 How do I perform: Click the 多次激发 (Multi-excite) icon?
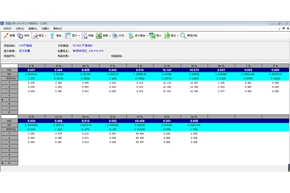(x=130, y=35)
